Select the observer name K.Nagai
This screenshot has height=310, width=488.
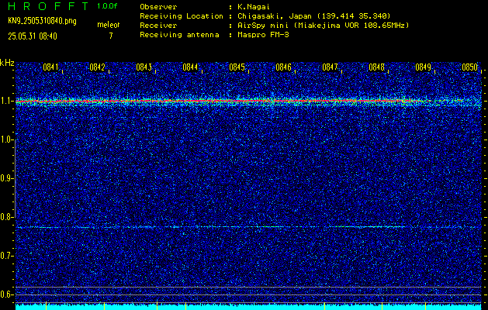pos(254,6)
